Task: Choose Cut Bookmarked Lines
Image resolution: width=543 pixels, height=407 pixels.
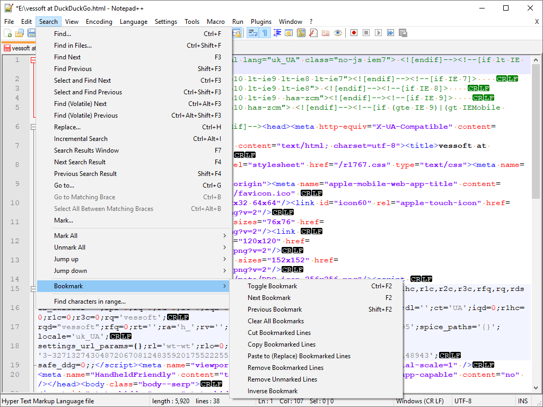Action: [x=316, y=333]
